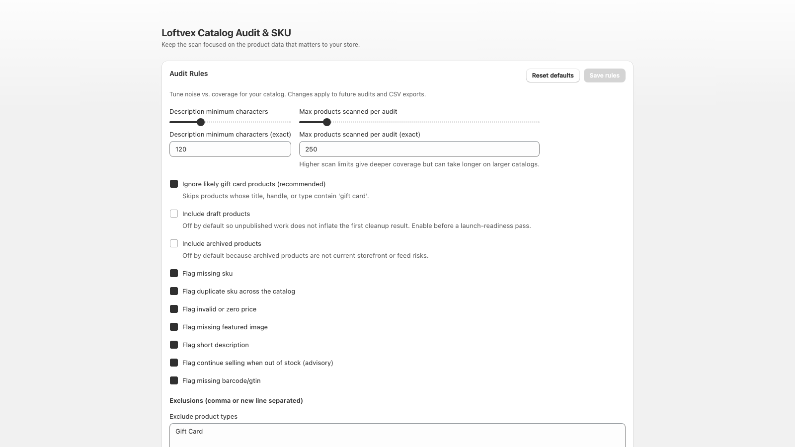The height and width of the screenshot is (447, 795).
Task: Click the archived products not storefront risks hint
Action: pos(305,255)
